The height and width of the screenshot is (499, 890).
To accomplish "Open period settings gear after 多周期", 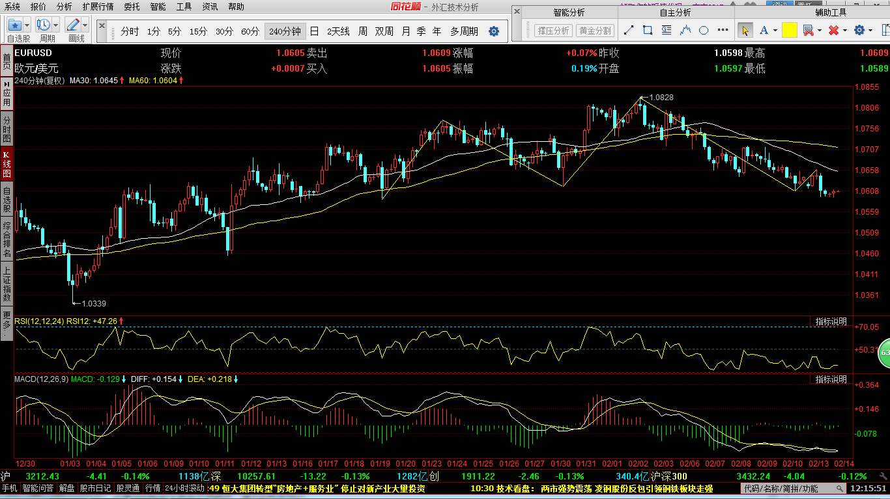I will tap(494, 31).
